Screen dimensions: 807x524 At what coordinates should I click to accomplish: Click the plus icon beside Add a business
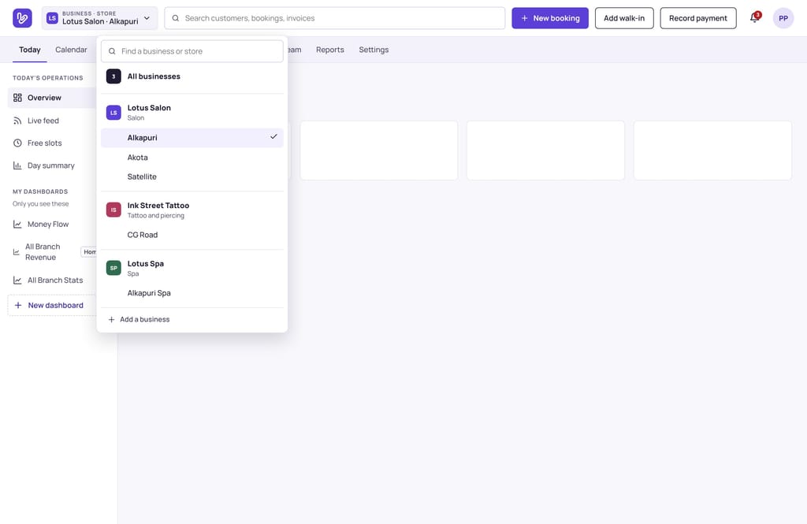[111, 320]
